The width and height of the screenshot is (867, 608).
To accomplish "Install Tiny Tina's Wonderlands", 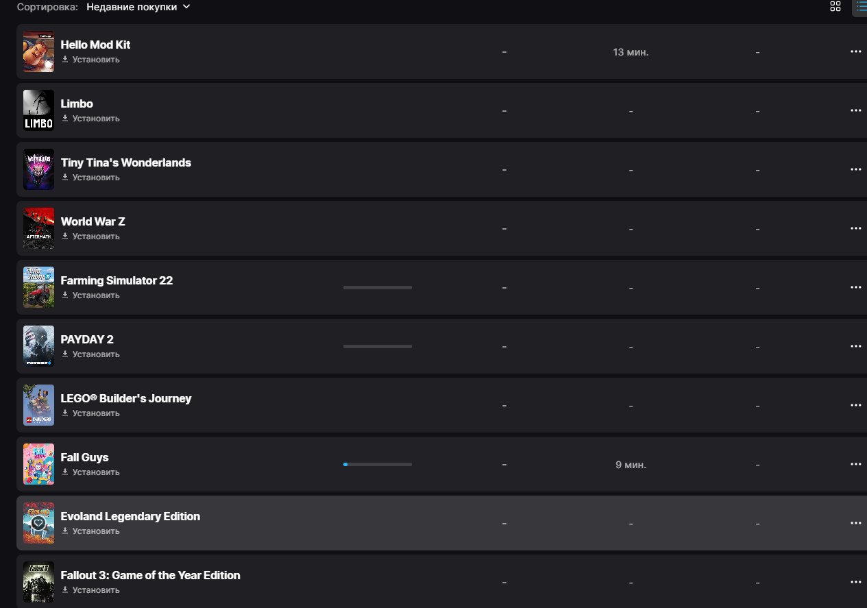I will pyautogui.click(x=91, y=178).
